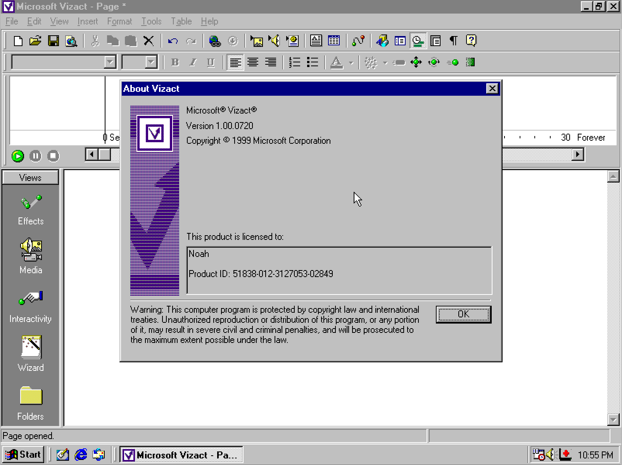Screen dimensions: 622x465
Task: Open the Help menu
Action: click(x=209, y=21)
